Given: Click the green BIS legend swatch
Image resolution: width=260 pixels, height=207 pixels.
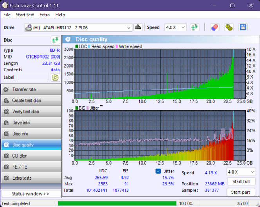Looking at the screenshot, I should pyautogui.click(x=76, y=108).
